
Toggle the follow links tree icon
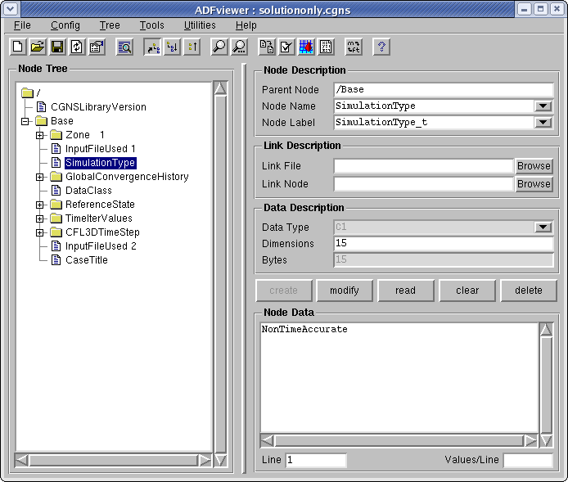pos(153,47)
